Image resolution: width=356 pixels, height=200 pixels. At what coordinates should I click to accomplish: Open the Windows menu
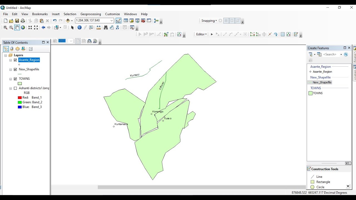(x=130, y=14)
